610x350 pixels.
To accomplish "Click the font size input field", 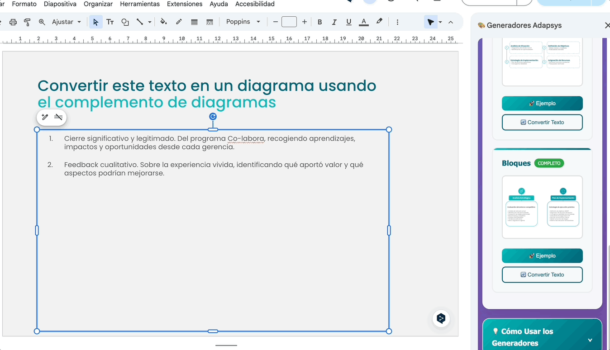I will 289,22.
